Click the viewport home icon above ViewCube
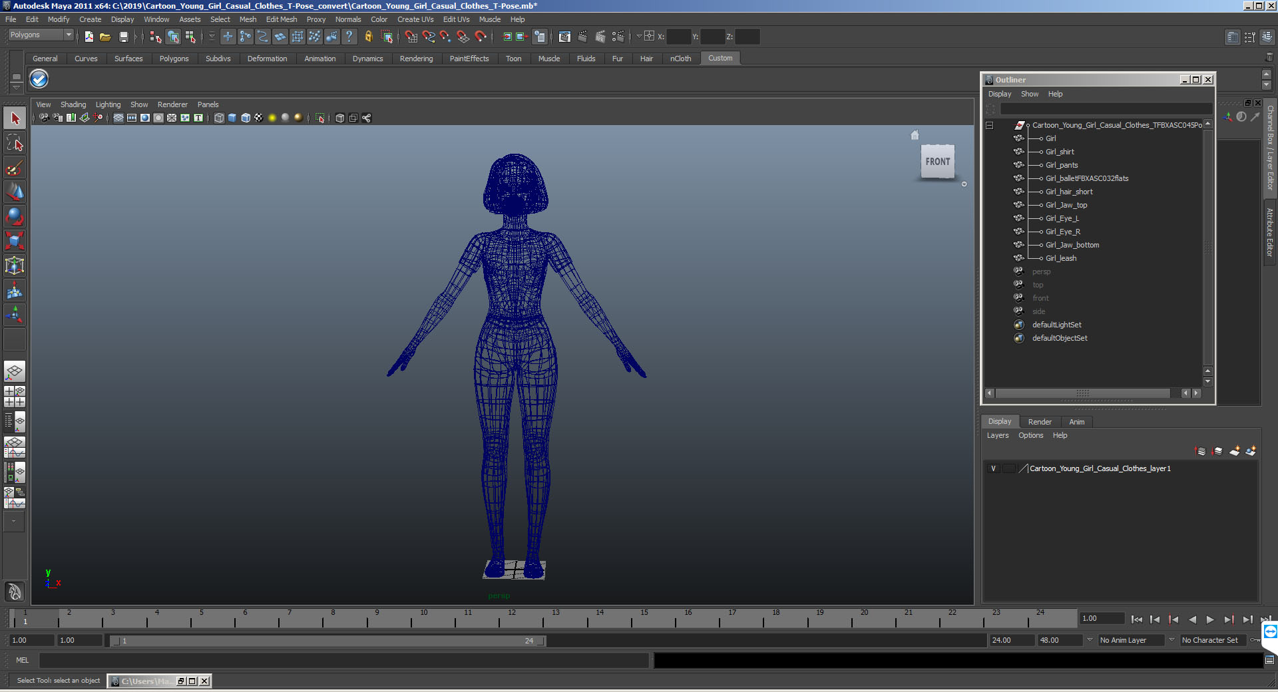This screenshot has width=1278, height=692. (x=915, y=135)
